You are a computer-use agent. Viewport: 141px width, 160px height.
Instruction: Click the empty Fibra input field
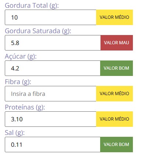[x=50, y=94]
